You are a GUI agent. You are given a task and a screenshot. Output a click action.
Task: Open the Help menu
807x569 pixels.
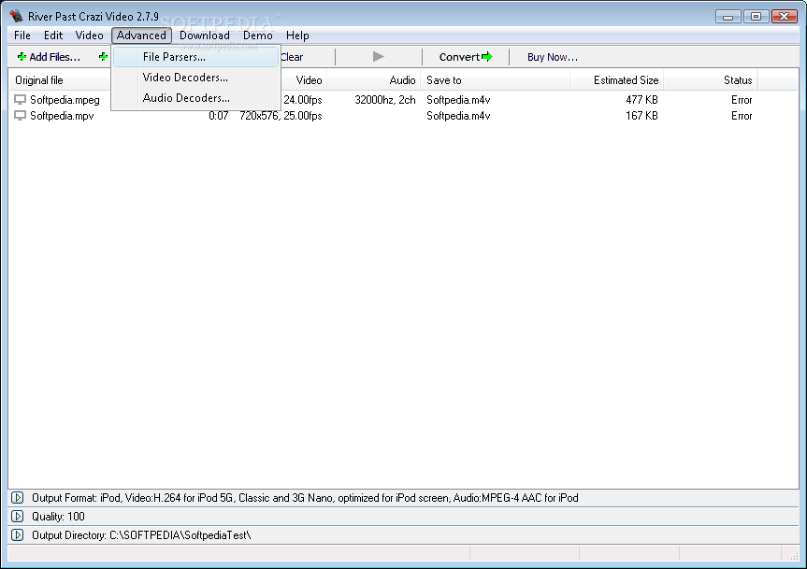pos(297,36)
